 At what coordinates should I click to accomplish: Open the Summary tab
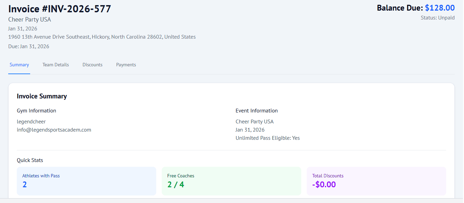pos(19,65)
